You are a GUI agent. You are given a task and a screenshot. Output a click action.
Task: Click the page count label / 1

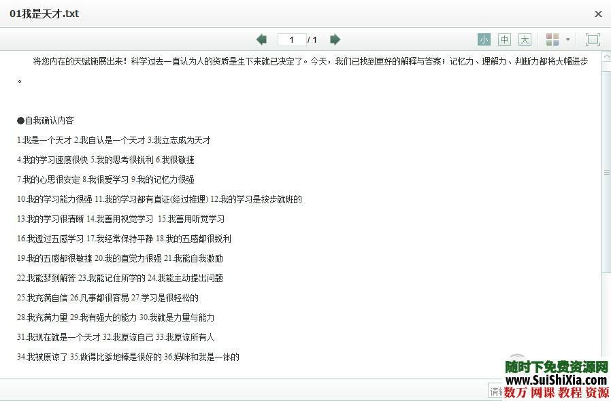point(313,39)
